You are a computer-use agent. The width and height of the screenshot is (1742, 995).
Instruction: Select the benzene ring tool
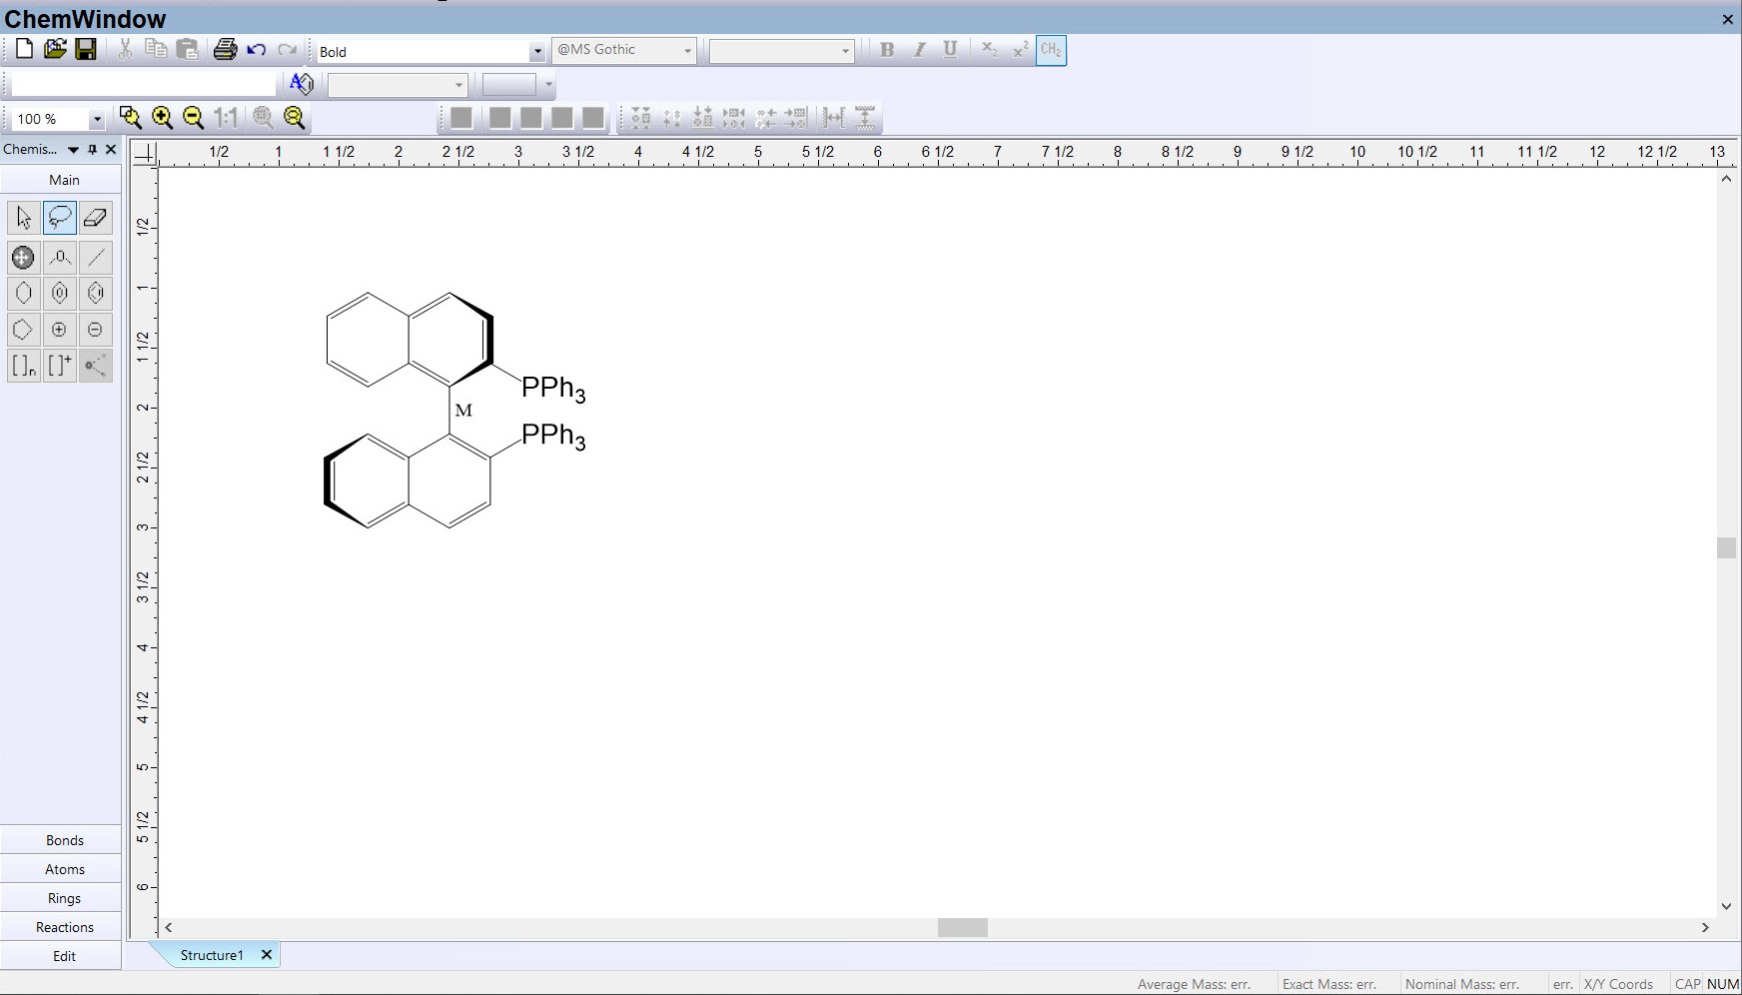(x=60, y=294)
